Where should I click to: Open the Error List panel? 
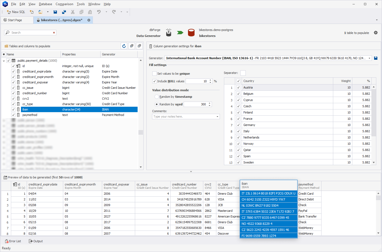tap(13, 241)
